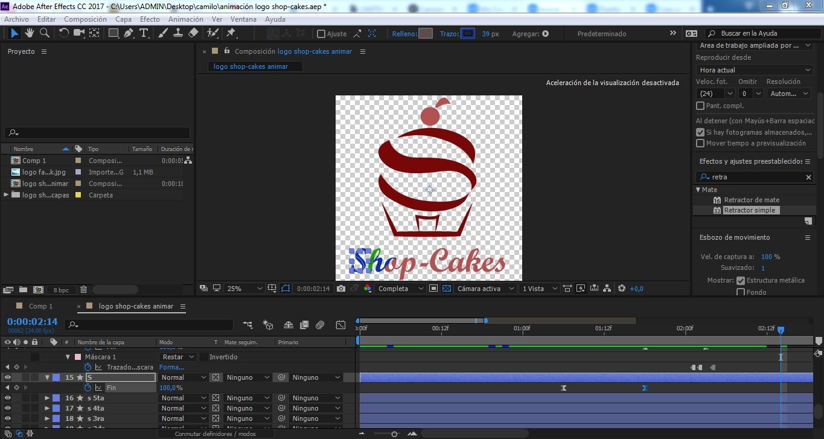Click the Trazo stroke color swatch
The width and height of the screenshot is (824, 439).
pyautogui.click(x=468, y=34)
